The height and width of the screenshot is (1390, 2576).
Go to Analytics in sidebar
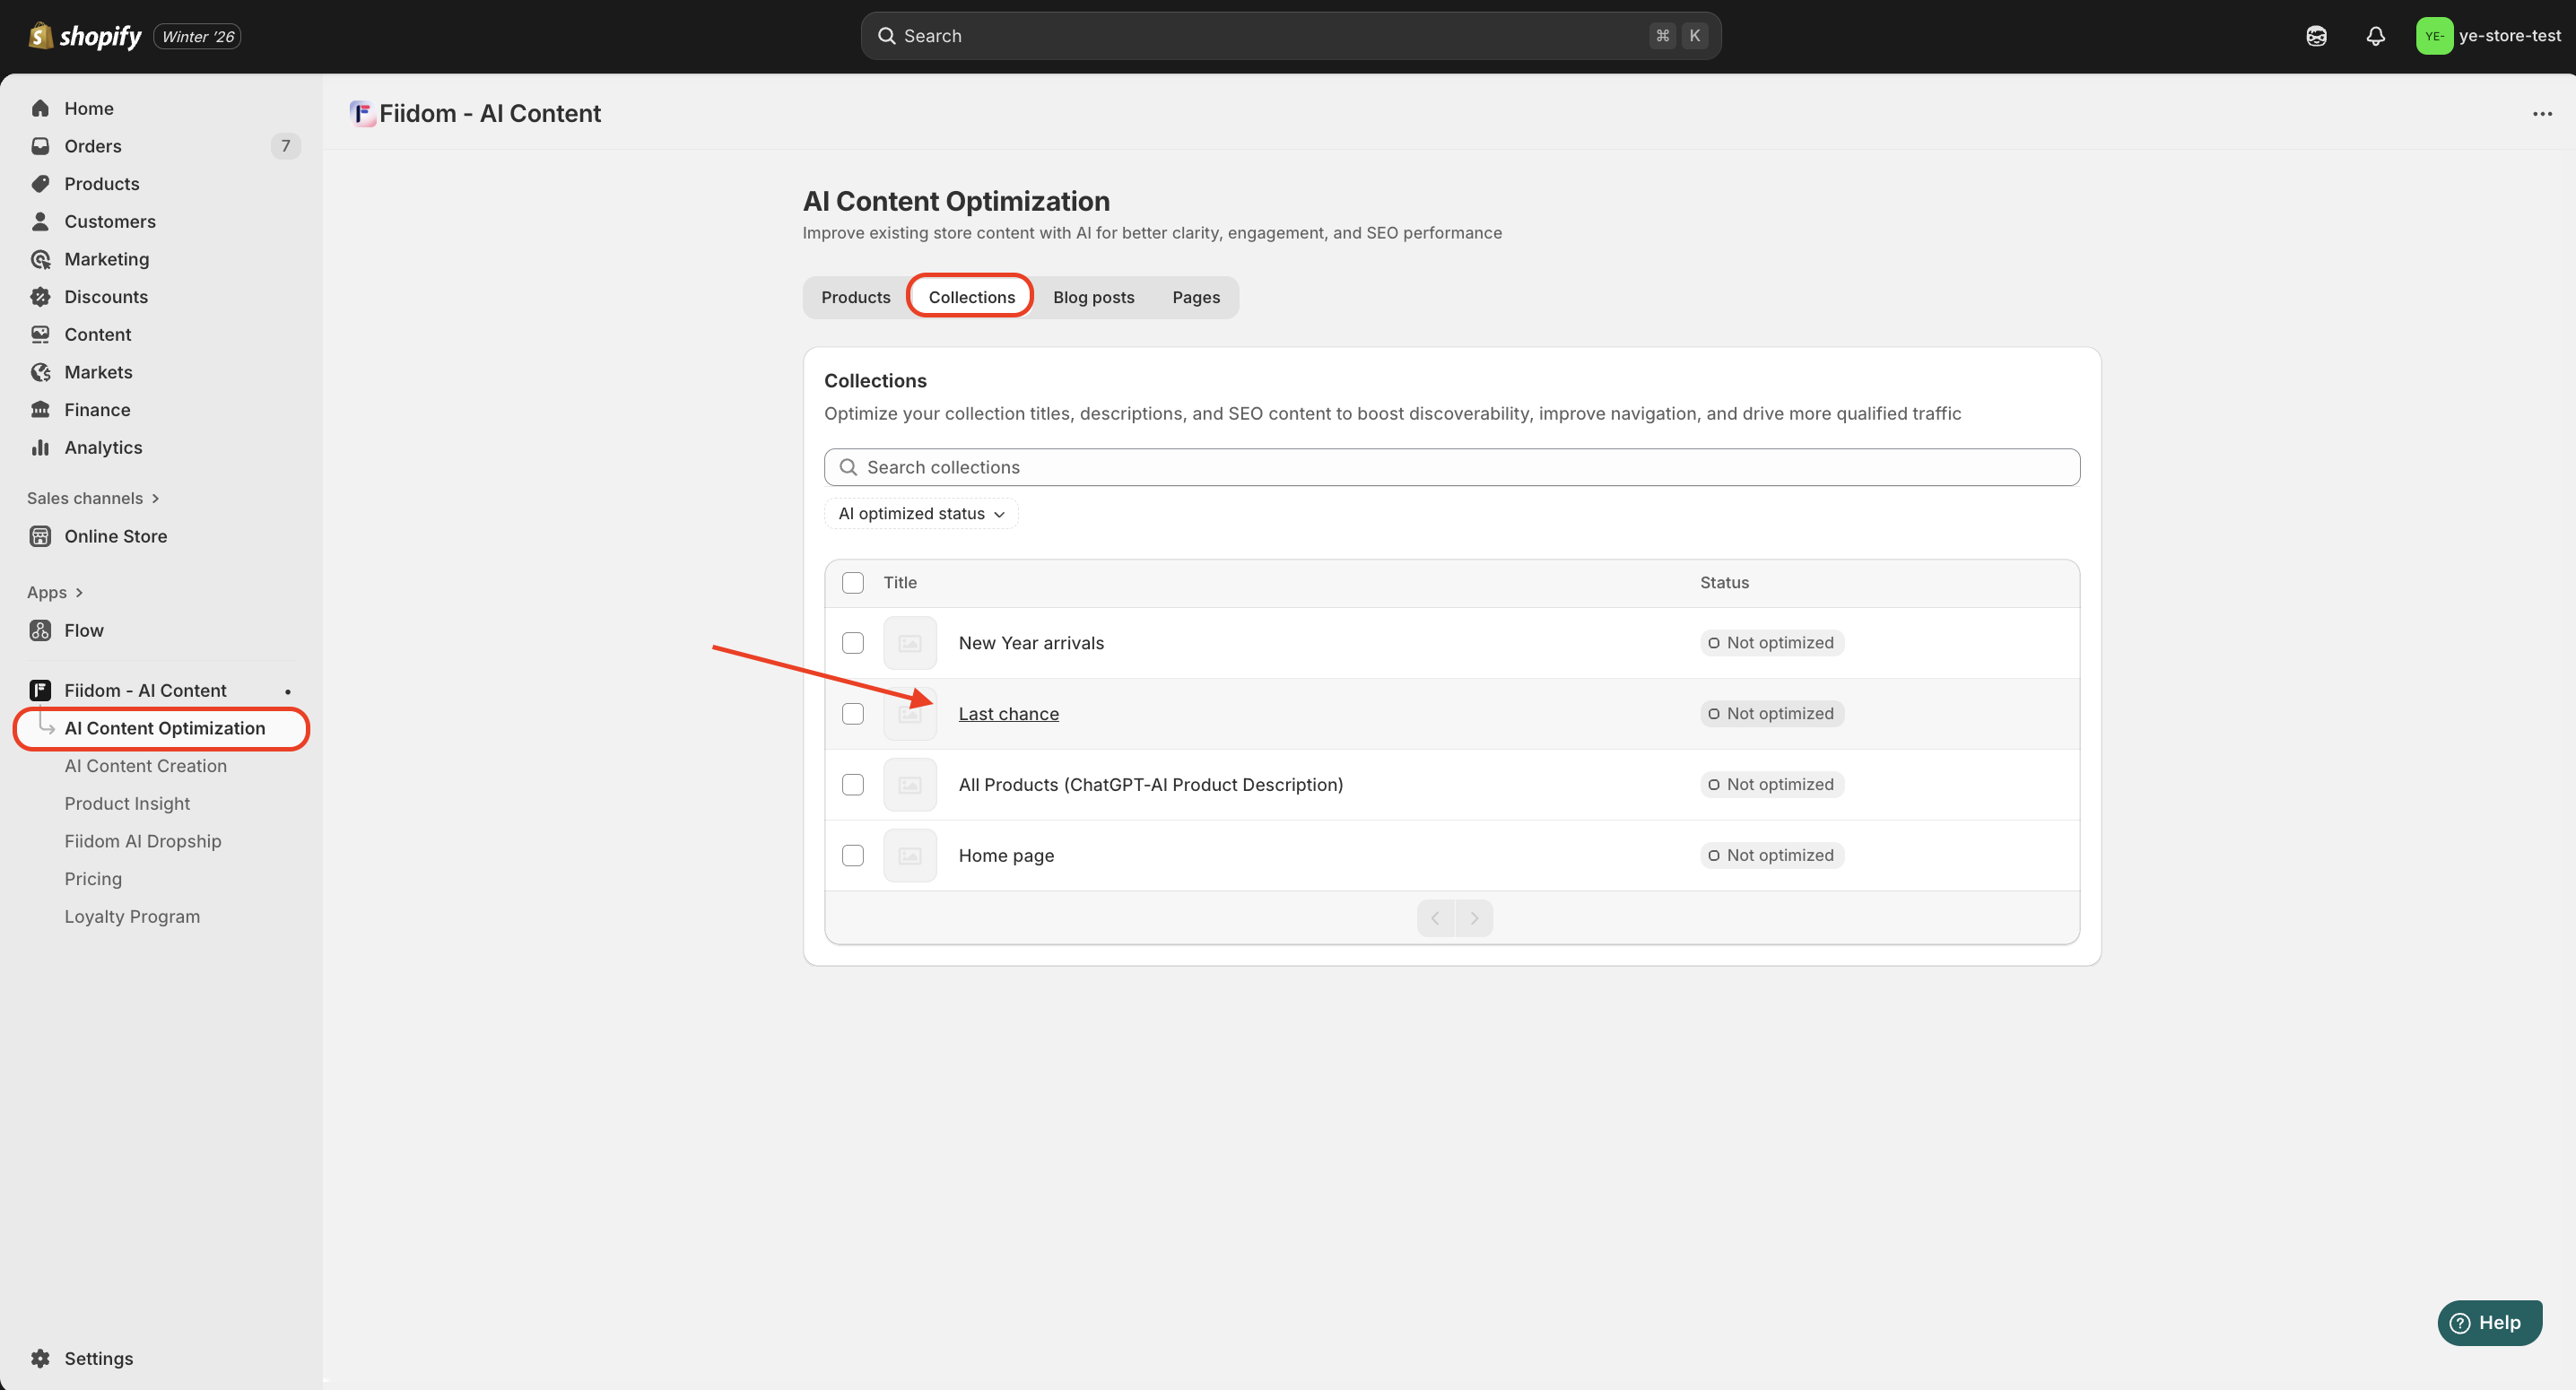(103, 447)
